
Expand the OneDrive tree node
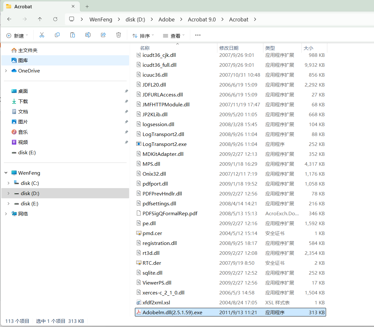click(x=6, y=71)
